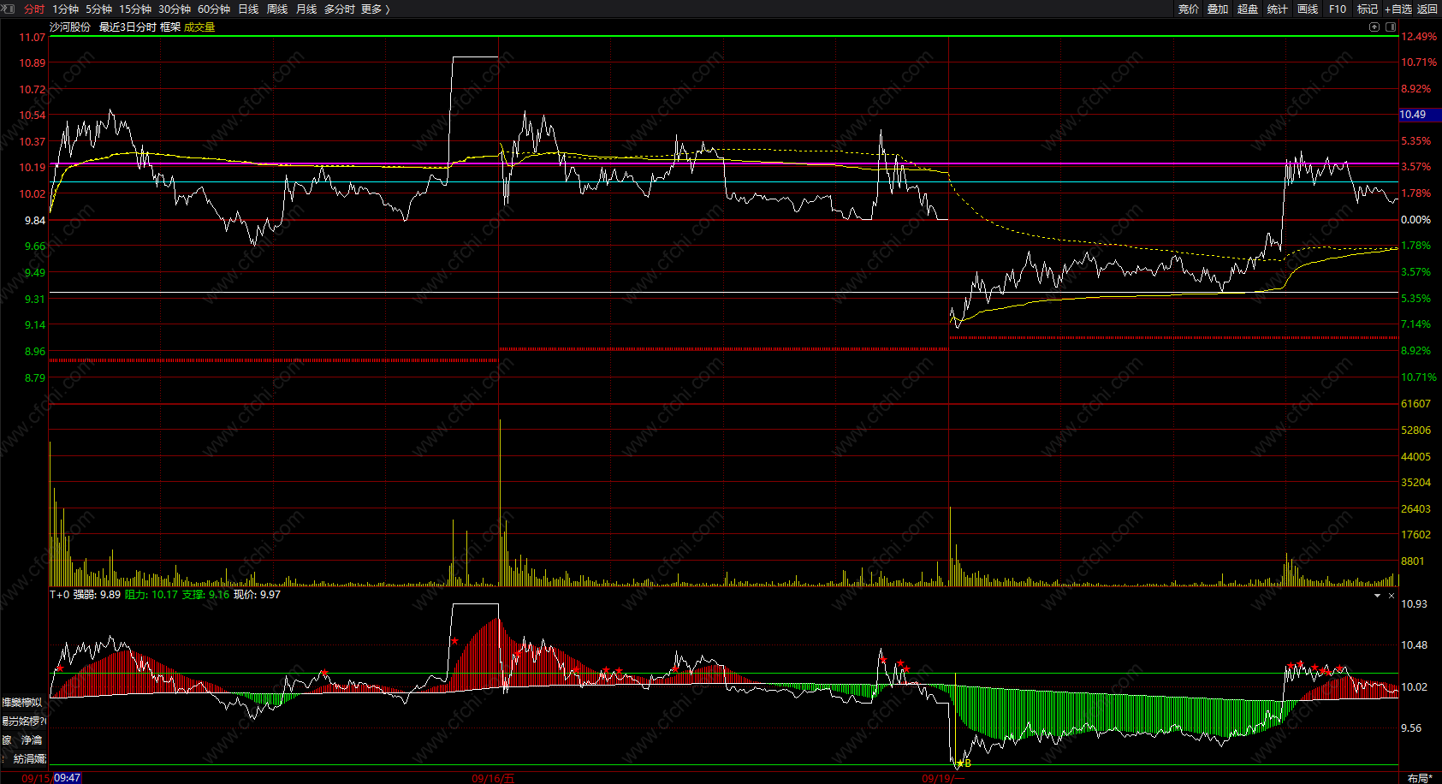
Task: Open the 统计 statistics button
Action: (1278, 9)
